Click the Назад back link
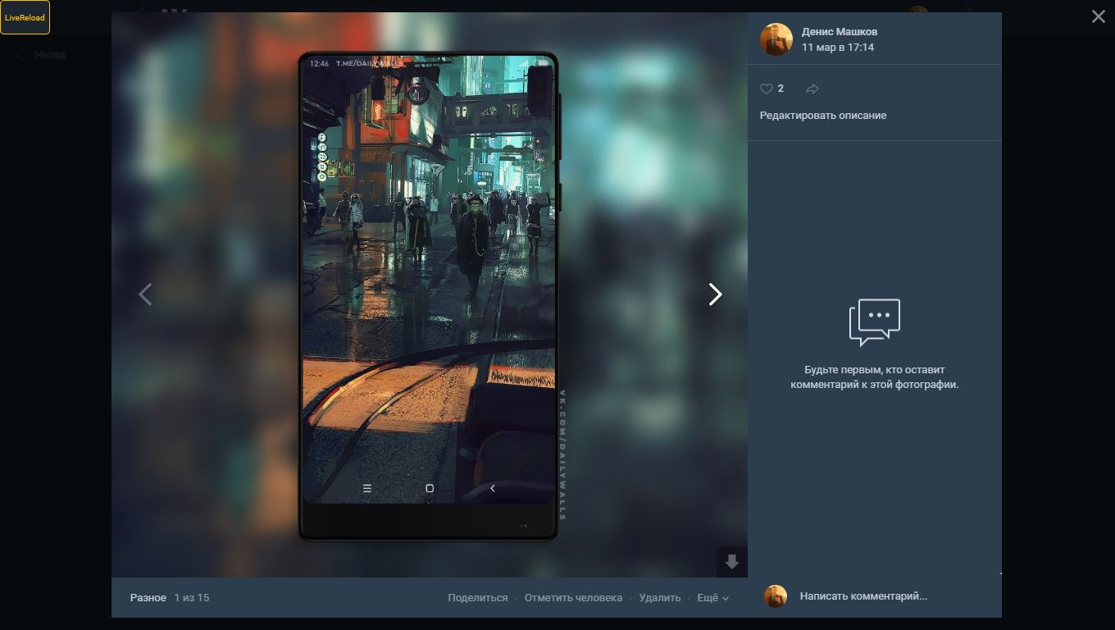 [x=42, y=55]
